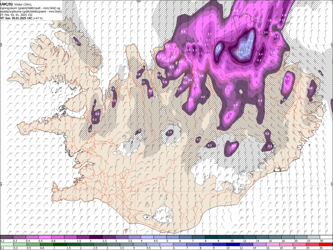The image size is (333, 250).
Task: Pick the darkest purple swatch labelled 2
Action: pyautogui.click(x=96, y=237)
